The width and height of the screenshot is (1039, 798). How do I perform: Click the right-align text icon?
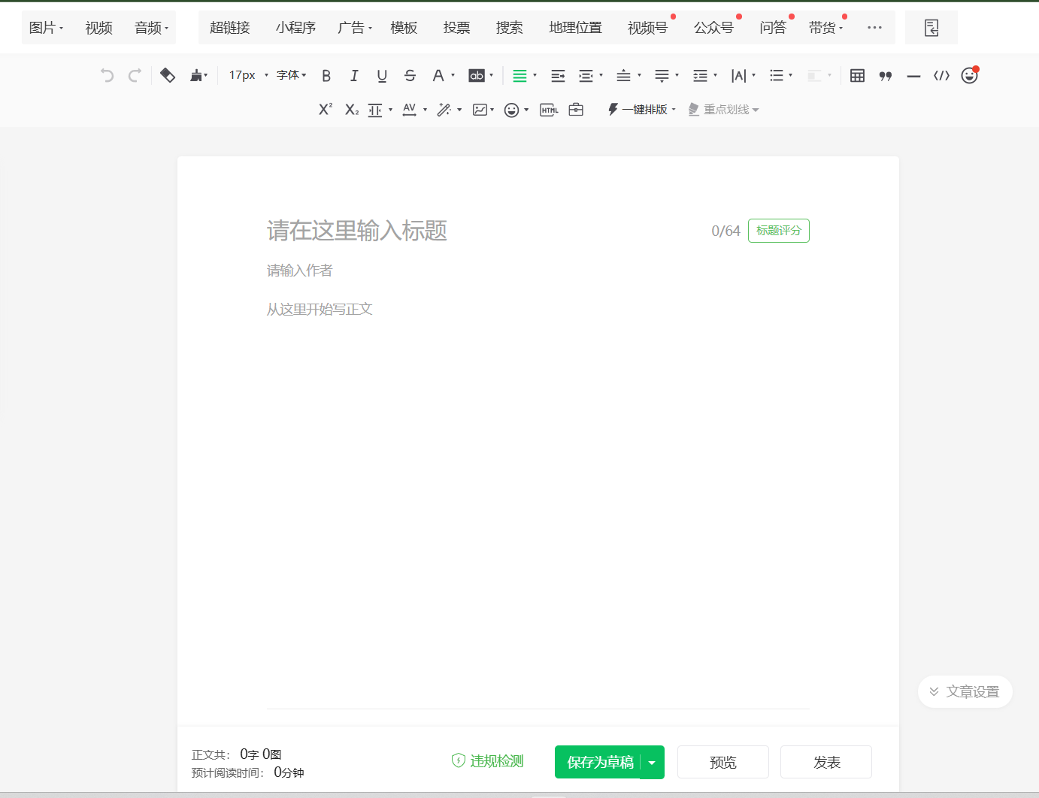(x=558, y=75)
